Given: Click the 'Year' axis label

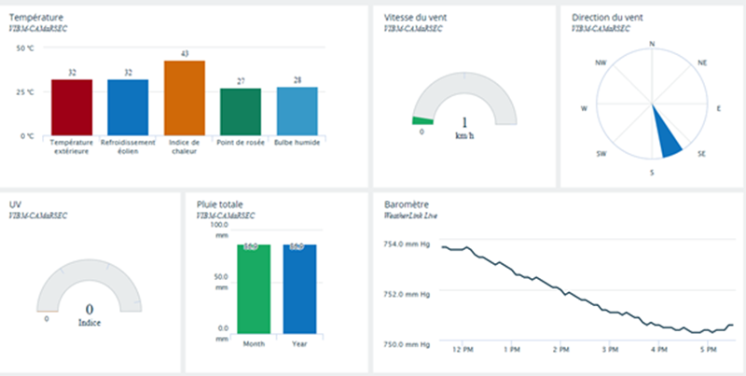Looking at the screenshot, I should (299, 343).
